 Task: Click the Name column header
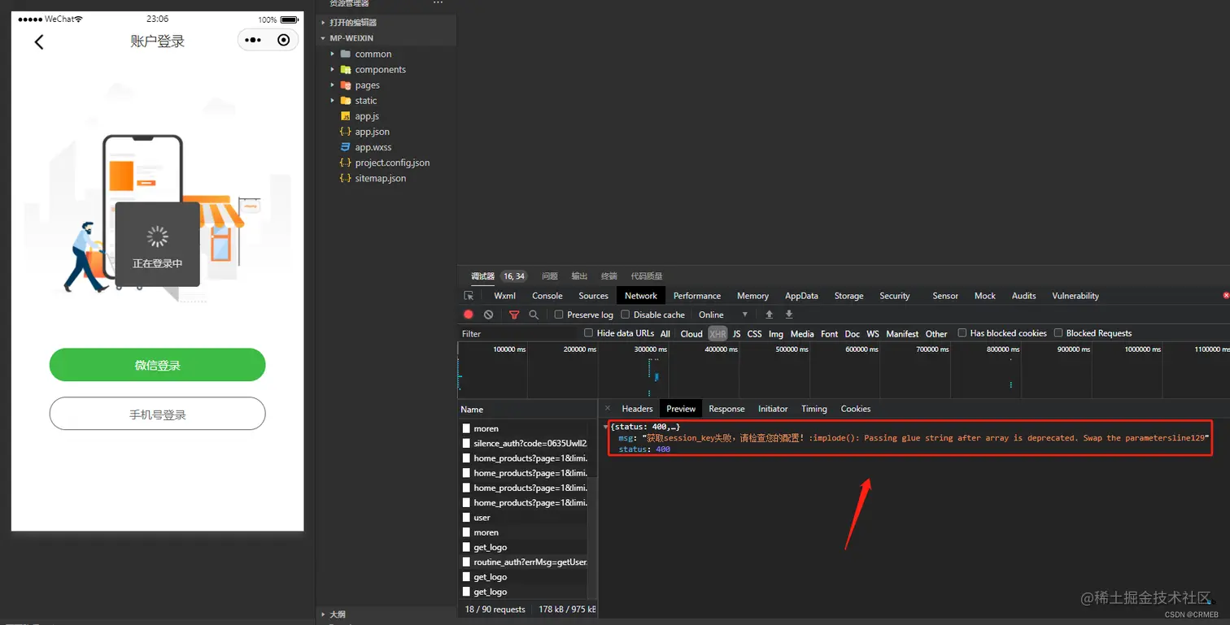pyautogui.click(x=527, y=410)
